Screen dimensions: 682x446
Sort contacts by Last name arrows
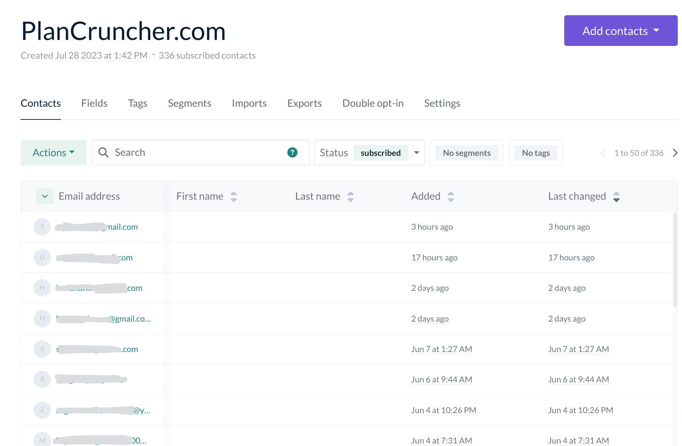coord(350,196)
